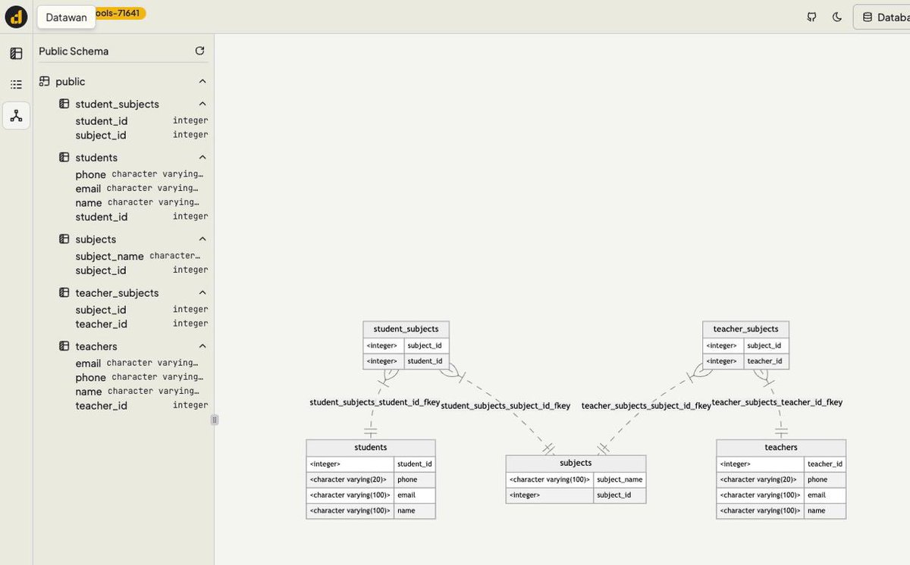
Task: Collapse the students table chevron
Action: [202, 158]
